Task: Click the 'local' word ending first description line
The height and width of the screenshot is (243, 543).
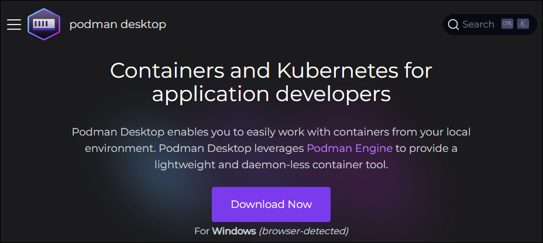Action: (457, 131)
